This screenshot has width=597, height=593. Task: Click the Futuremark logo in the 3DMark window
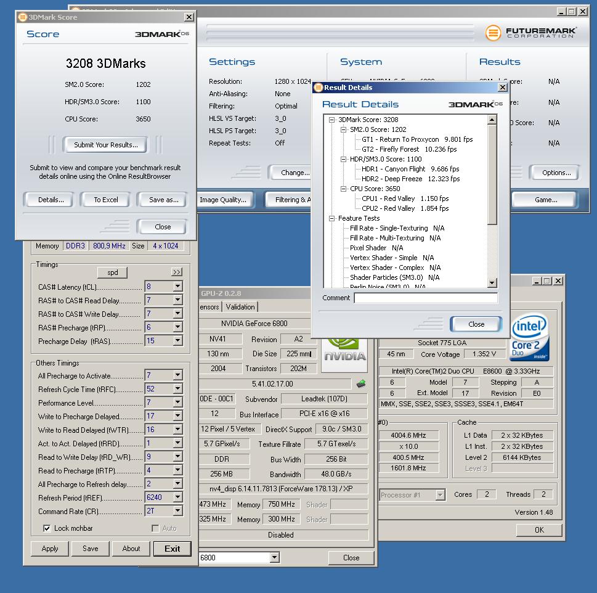[x=530, y=33]
